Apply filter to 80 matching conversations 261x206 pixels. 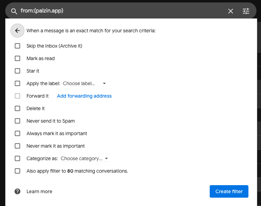coord(17,171)
